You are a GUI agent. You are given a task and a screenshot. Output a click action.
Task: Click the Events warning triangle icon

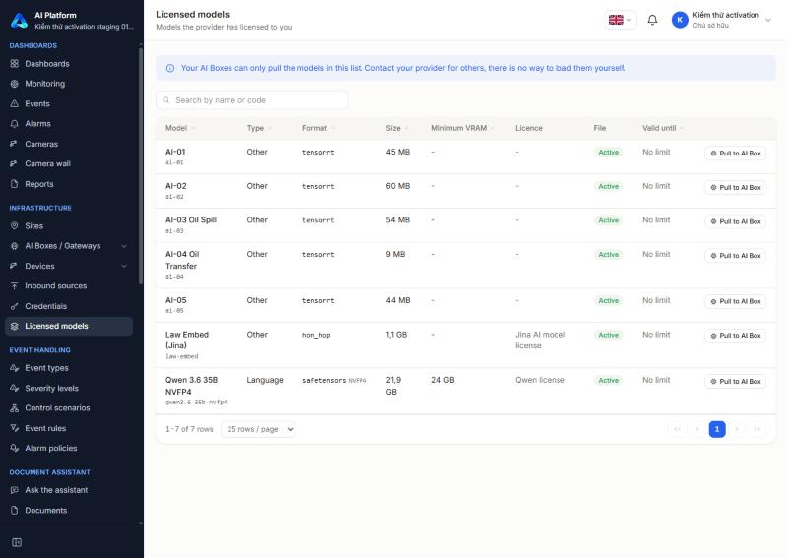(14, 104)
